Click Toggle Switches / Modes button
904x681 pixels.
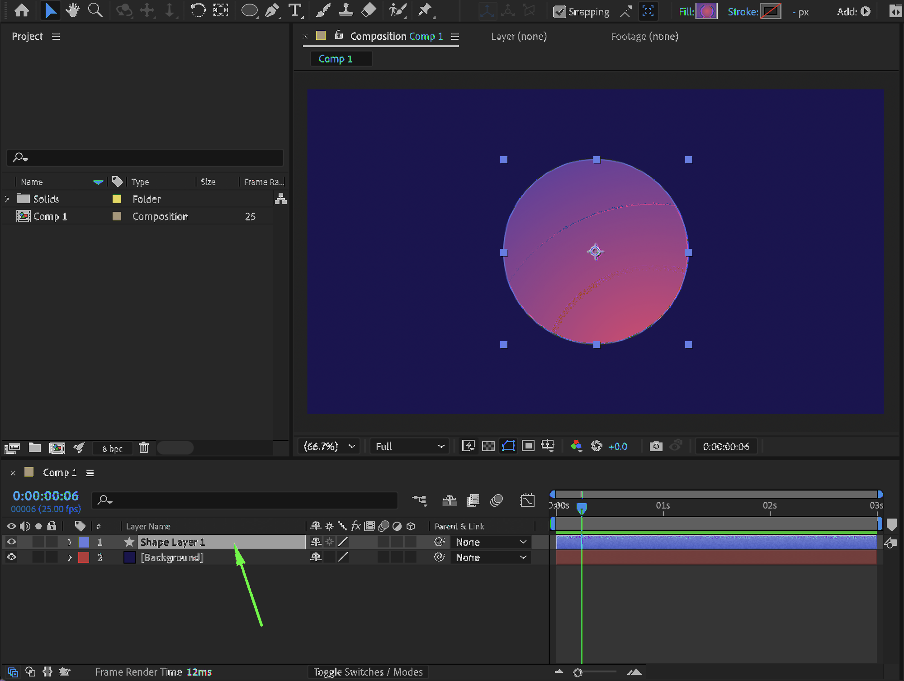point(368,671)
